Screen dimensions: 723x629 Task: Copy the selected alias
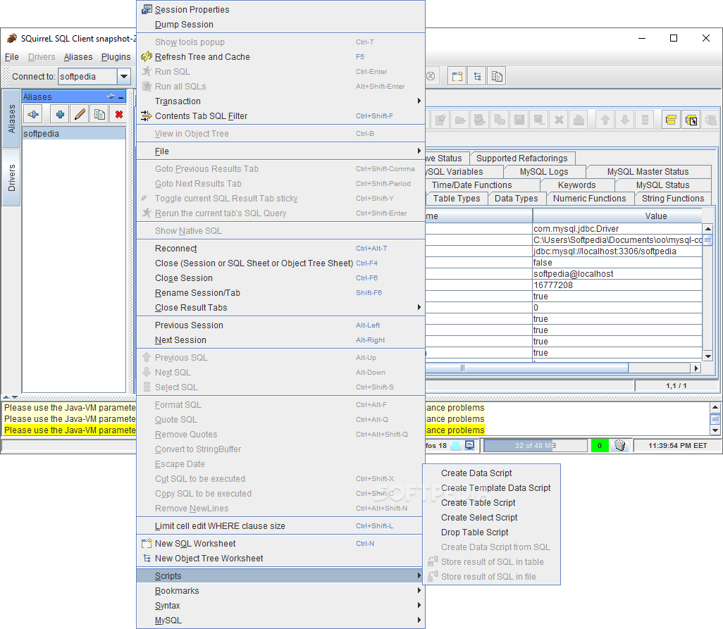pyautogui.click(x=99, y=114)
